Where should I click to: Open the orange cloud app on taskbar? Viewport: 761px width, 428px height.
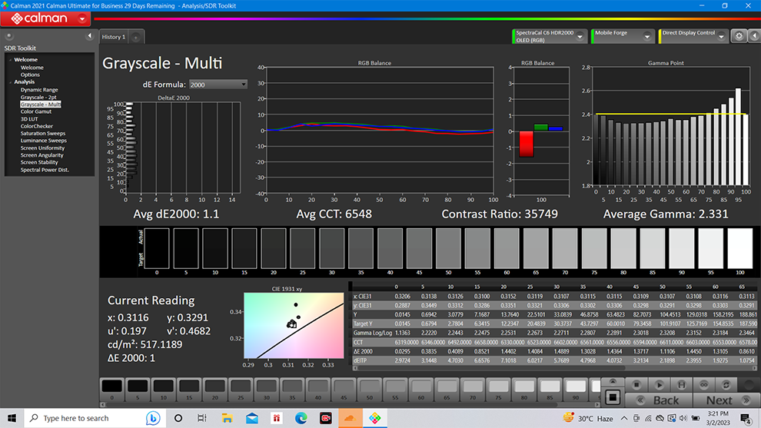(350, 418)
